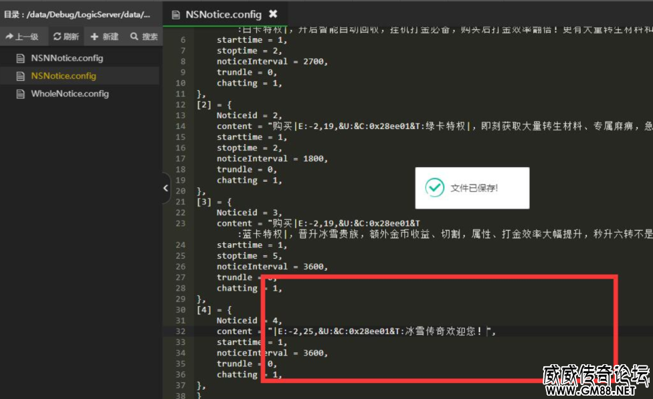The image size is (653, 399).
Task: Click the magnifier icon next to 搜索
Action: coord(134,37)
